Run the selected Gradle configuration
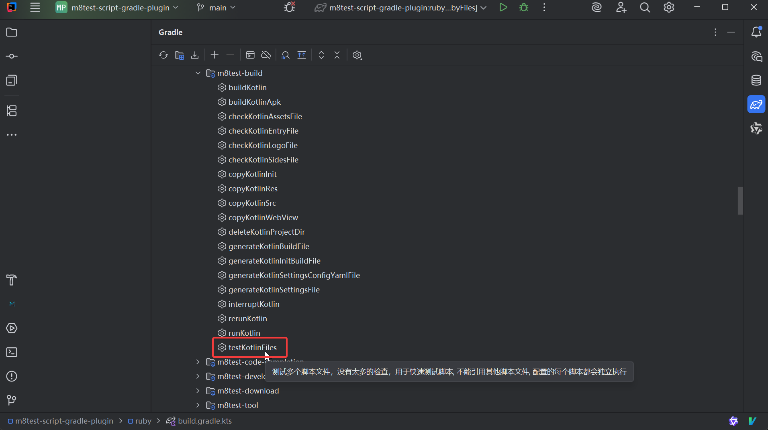The width and height of the screenshot is (768, 430). click(x=503, y=8)
